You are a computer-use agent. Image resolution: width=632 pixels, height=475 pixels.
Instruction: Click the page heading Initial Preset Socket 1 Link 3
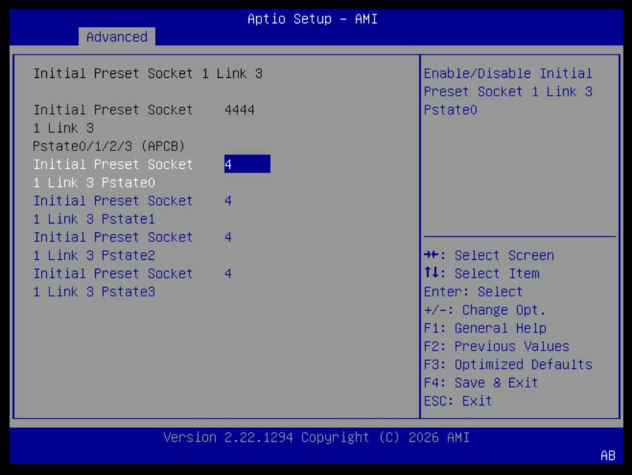[x=148, y=73]
